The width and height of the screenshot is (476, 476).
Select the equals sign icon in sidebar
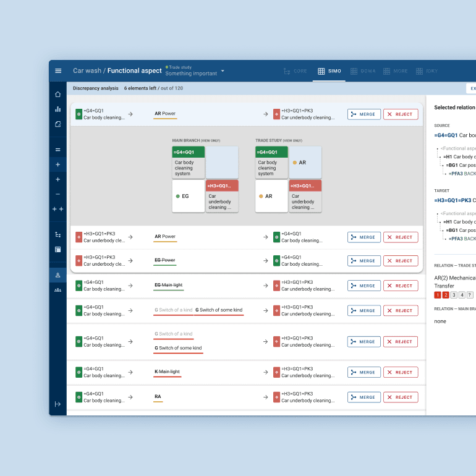pos(57,150)
